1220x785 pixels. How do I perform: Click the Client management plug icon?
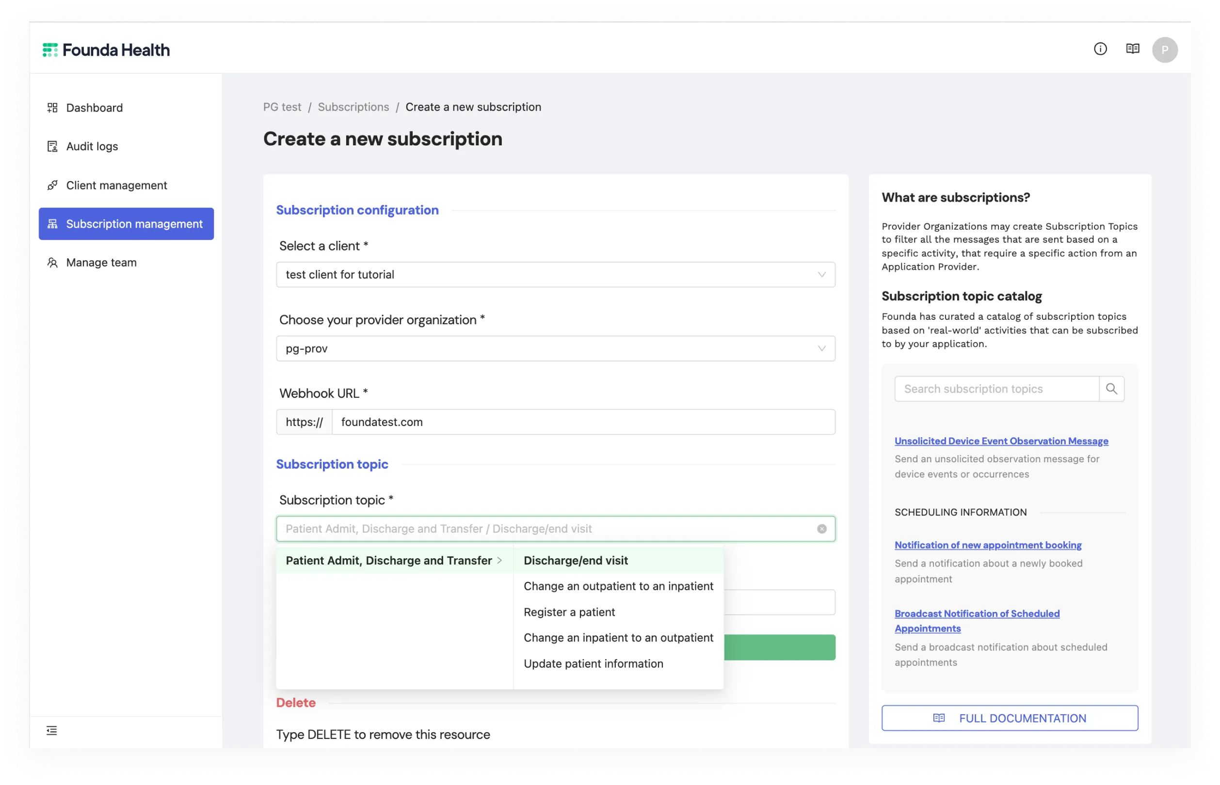point(52,185)
